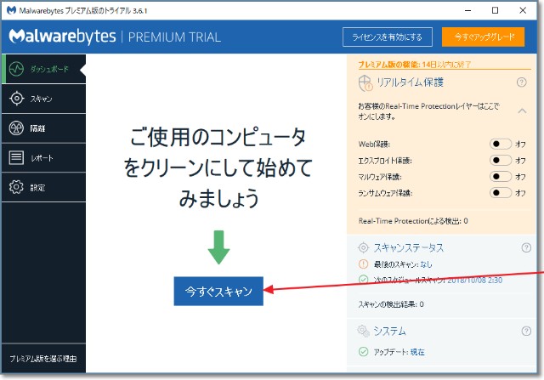Click help icon beside リアルタイム保護

tap(522, 82)
